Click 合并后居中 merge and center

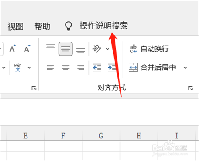(x=152, y=67)
